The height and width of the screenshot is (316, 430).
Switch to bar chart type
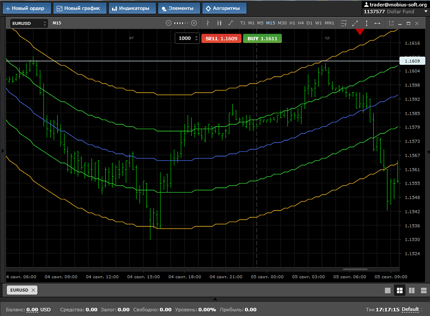[208, 23]
